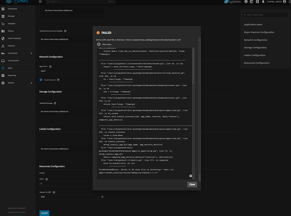The width and height of the screenshot is (291, 216).
Task: Open the Network sidebar icon
Action: pyautogui.click(x=3, y=46)
